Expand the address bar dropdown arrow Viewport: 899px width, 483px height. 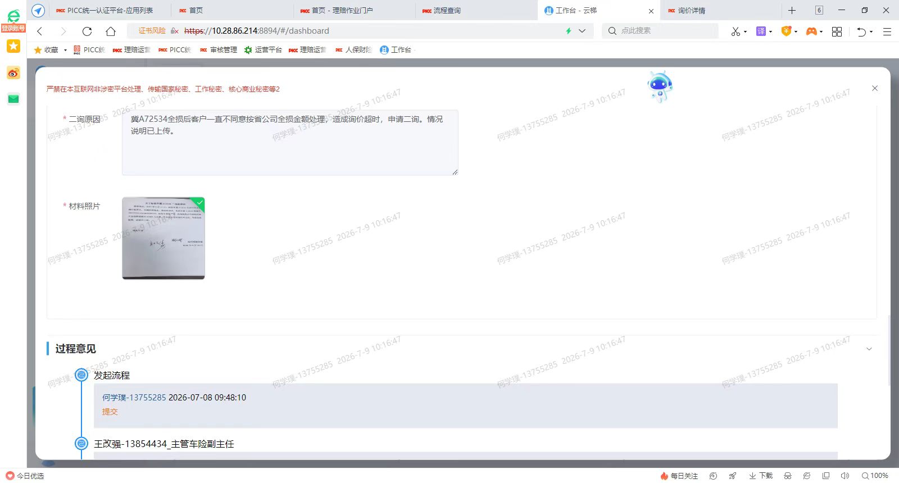point(582,31)
